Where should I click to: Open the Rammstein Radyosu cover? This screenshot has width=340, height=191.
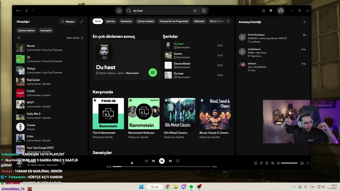144,114
